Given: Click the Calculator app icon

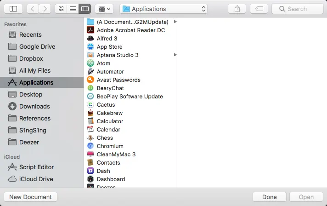Looking at the screenshot, I should pos(90,121).
